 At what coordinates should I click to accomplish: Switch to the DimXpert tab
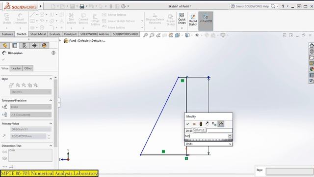point(70,34)
